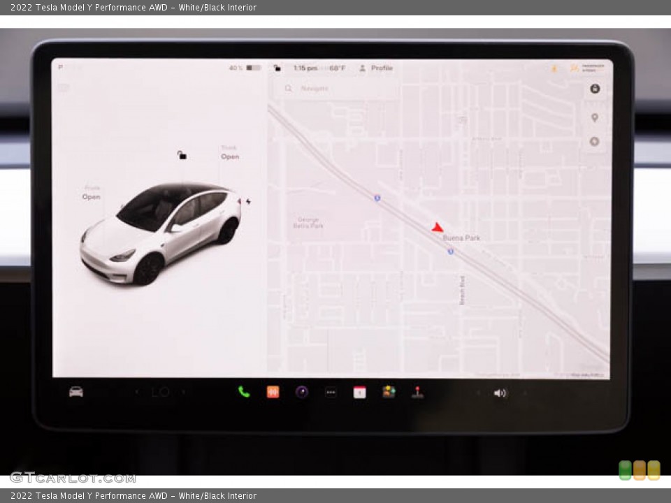The width and height of the screenshot is (671, 503).
Task: Tap the white Model Y car image
Action: click(x=161, y=233)
